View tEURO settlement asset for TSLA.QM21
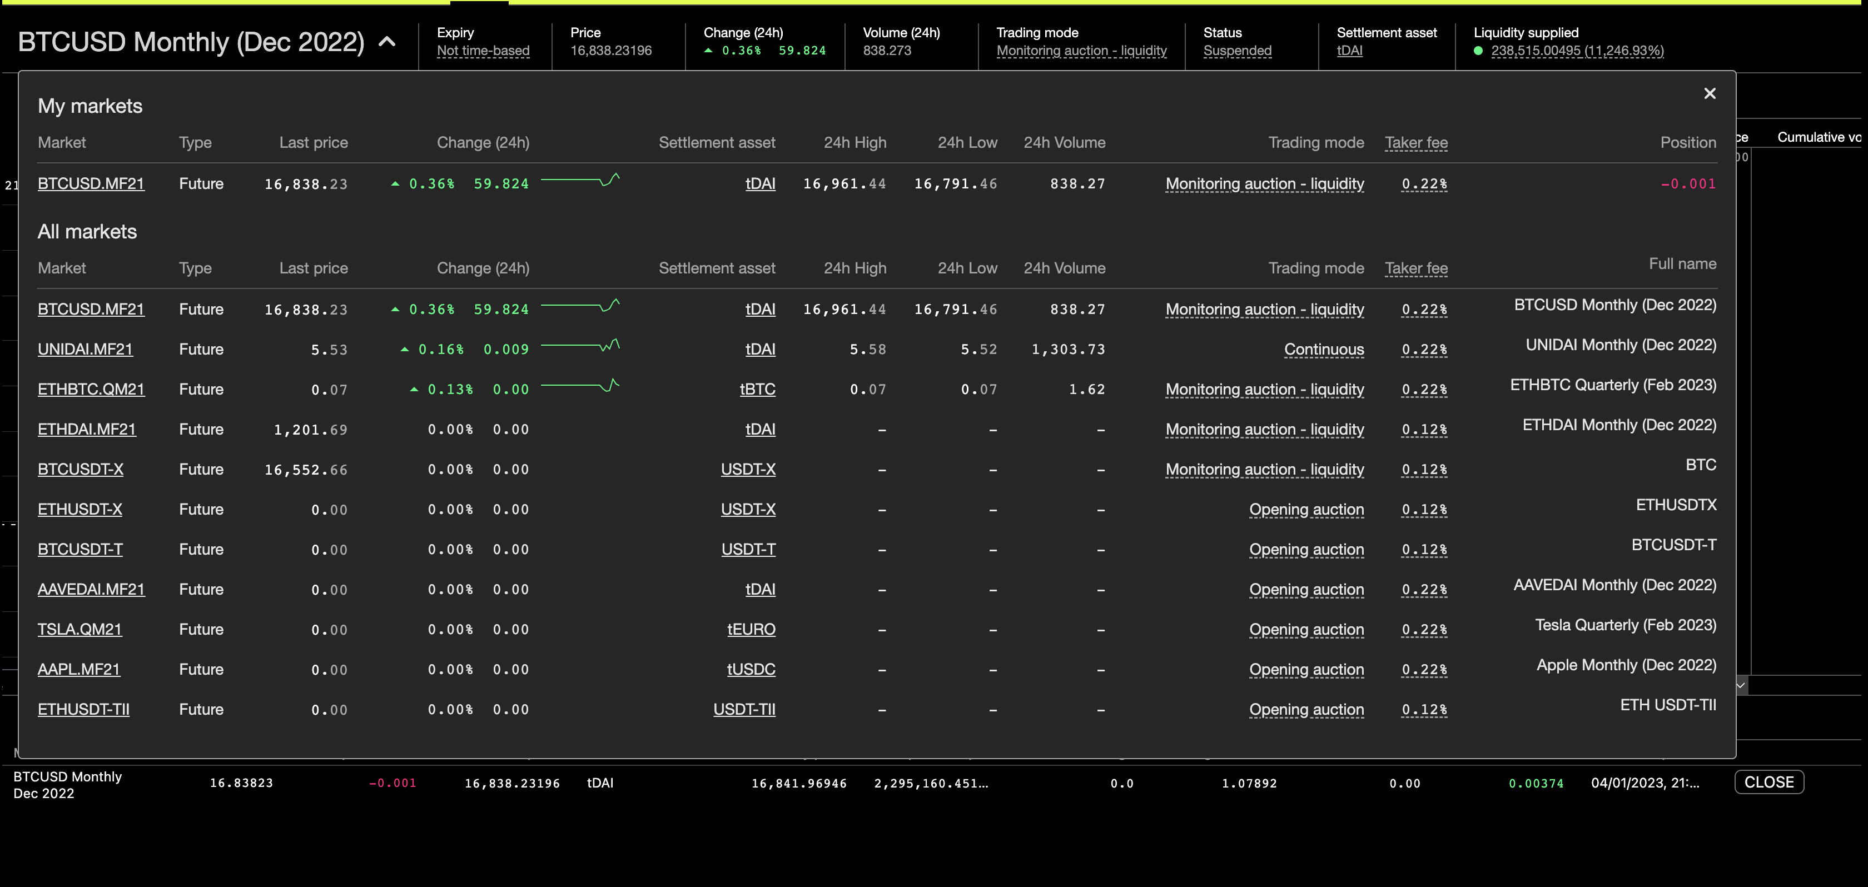 (x=751, y=629)
